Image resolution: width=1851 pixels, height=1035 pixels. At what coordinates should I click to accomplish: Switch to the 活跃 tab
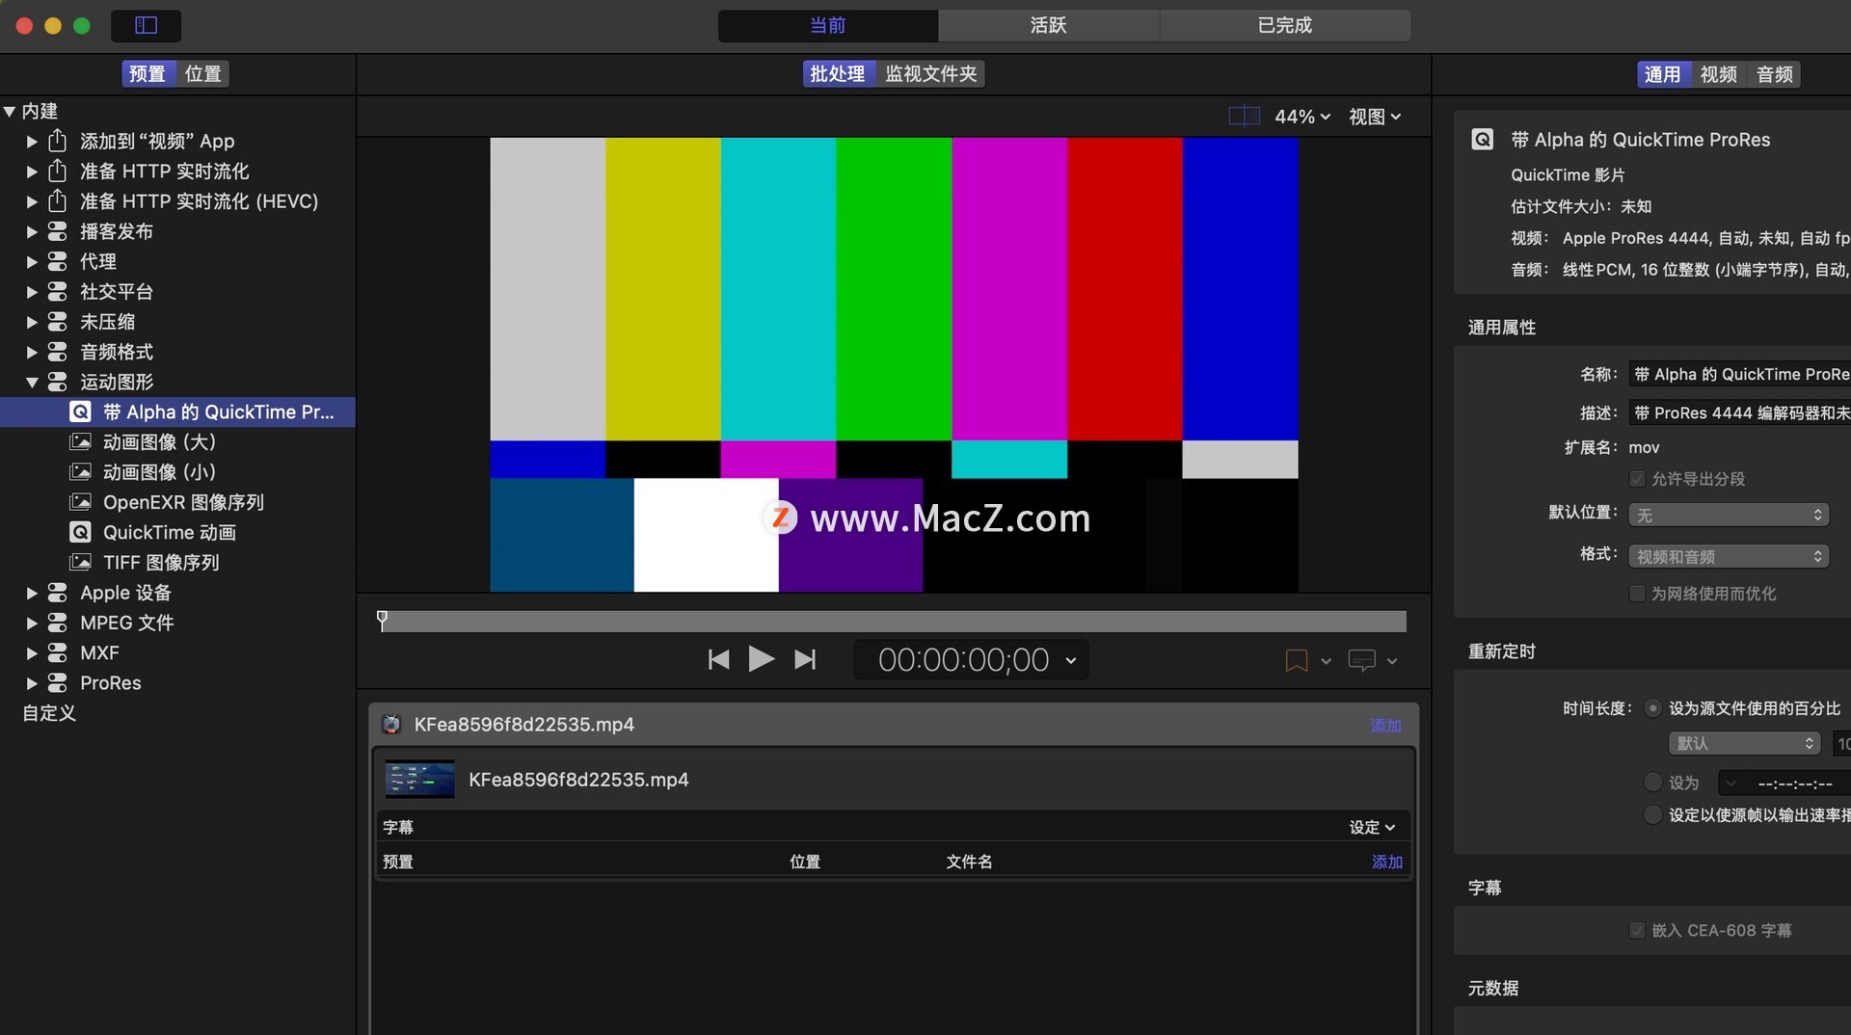[1048, 25]
